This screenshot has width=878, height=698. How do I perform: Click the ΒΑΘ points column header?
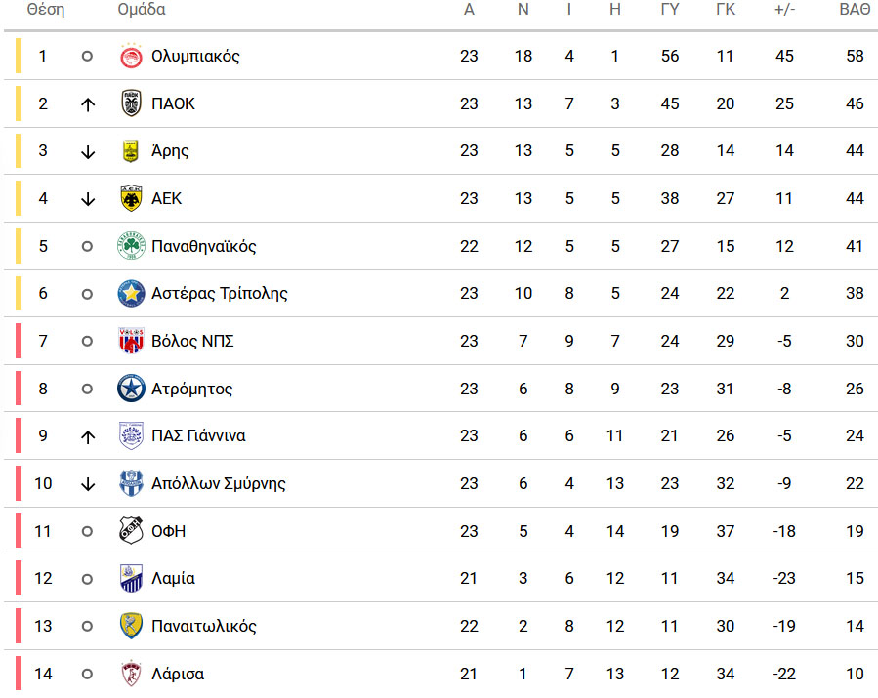pos(855,10)
